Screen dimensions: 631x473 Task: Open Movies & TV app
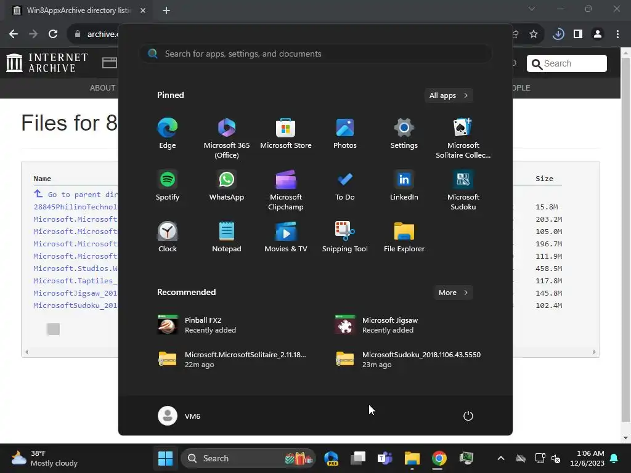pyautogui.click(x=286, y=237)
